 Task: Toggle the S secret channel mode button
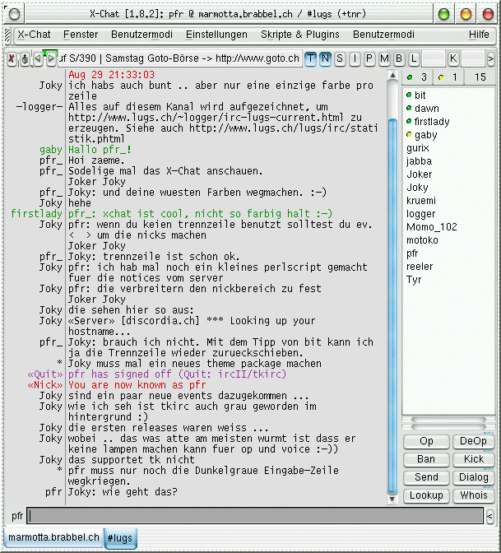340,58
